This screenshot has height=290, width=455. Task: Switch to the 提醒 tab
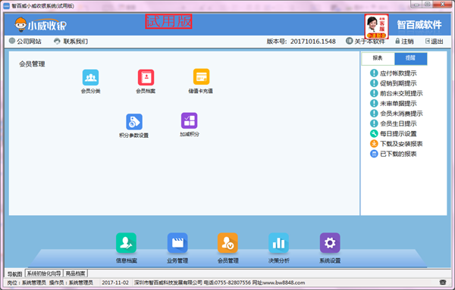pos(410,58)
